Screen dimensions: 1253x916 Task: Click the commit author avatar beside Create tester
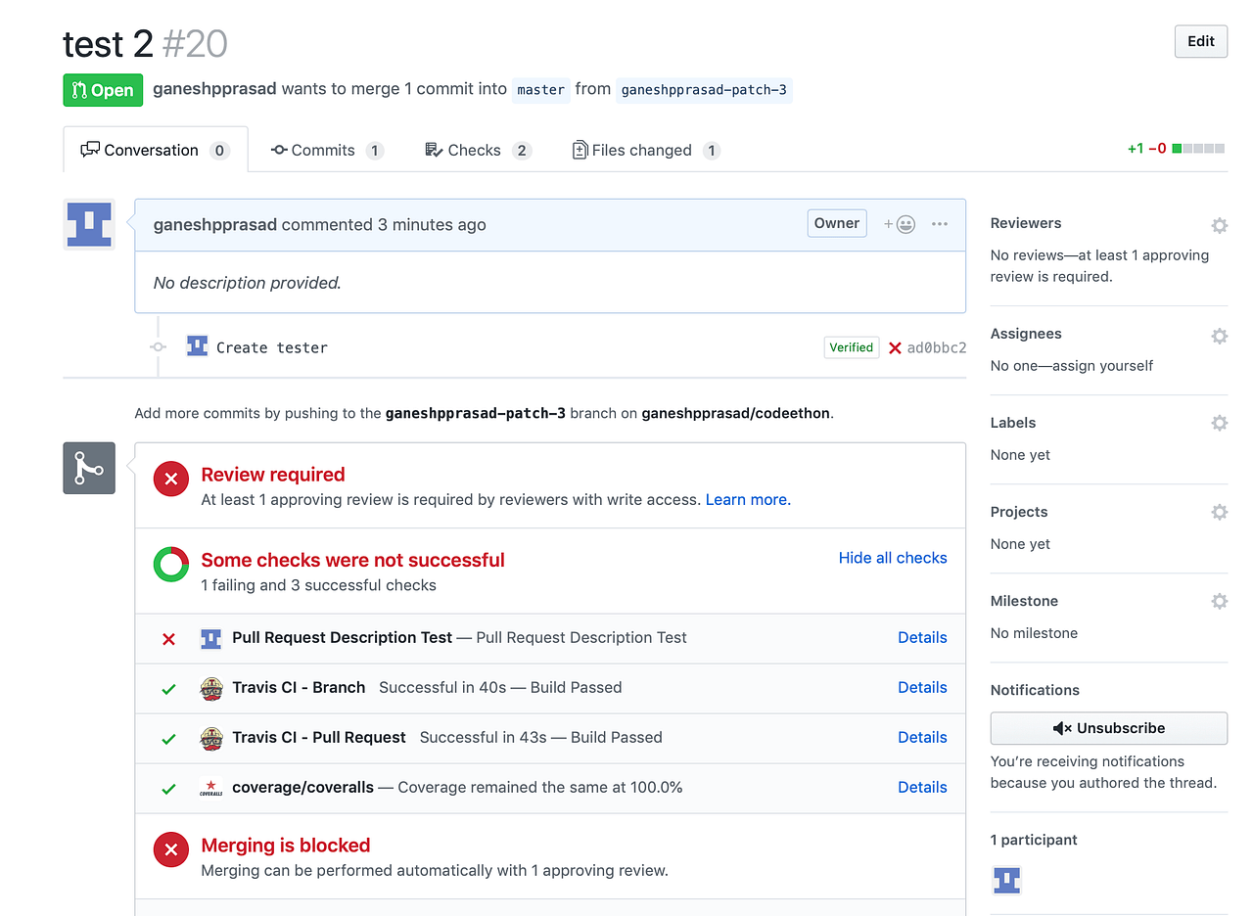pyautogui.click(x=198, y=346)
